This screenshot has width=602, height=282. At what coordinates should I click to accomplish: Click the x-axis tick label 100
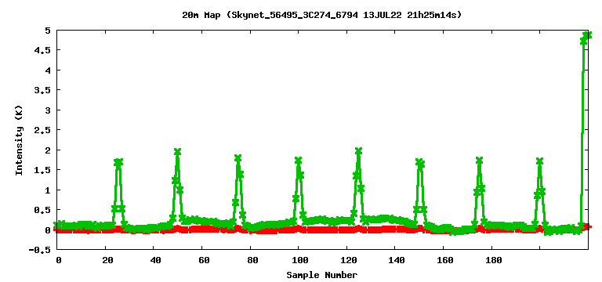tap(300, 261)
